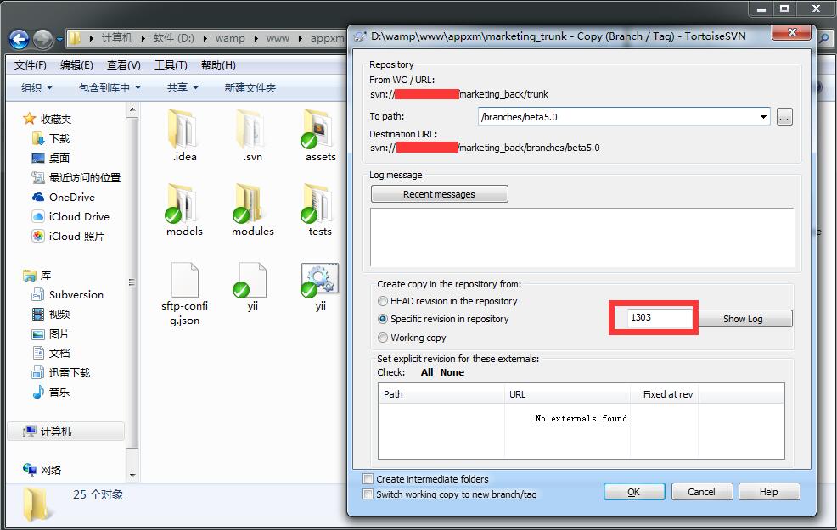The height and width of the screenshot is (530, 837).
Task: Open the 图片 library
Action: [x=51, y=334]
